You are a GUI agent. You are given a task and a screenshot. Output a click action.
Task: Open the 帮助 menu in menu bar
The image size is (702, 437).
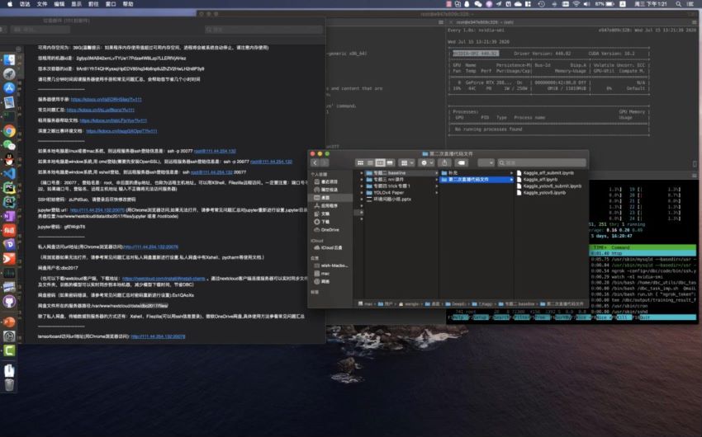click(x=128, y=4)
